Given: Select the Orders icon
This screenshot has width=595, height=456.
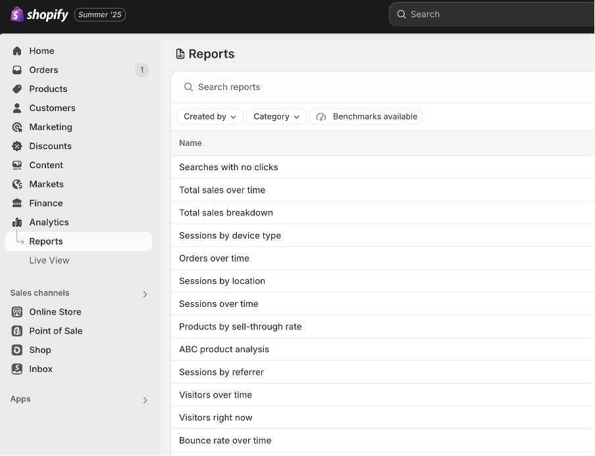Looking at the screenshot, I should 17,70.
